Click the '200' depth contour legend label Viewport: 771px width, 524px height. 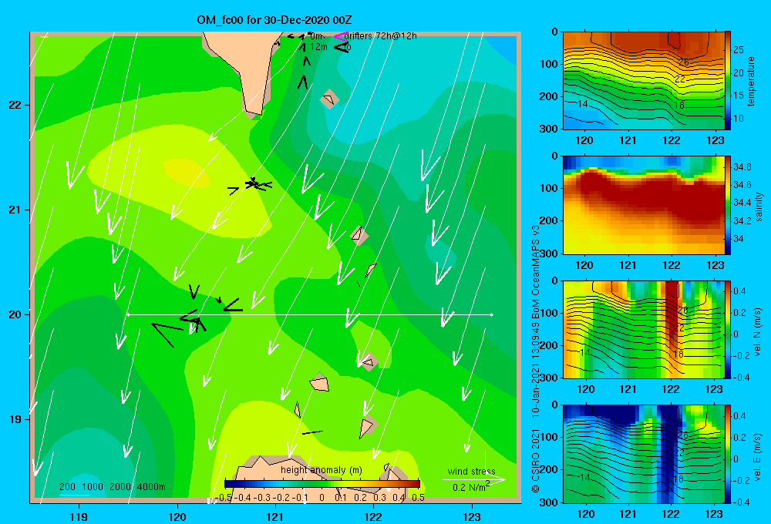67,487
